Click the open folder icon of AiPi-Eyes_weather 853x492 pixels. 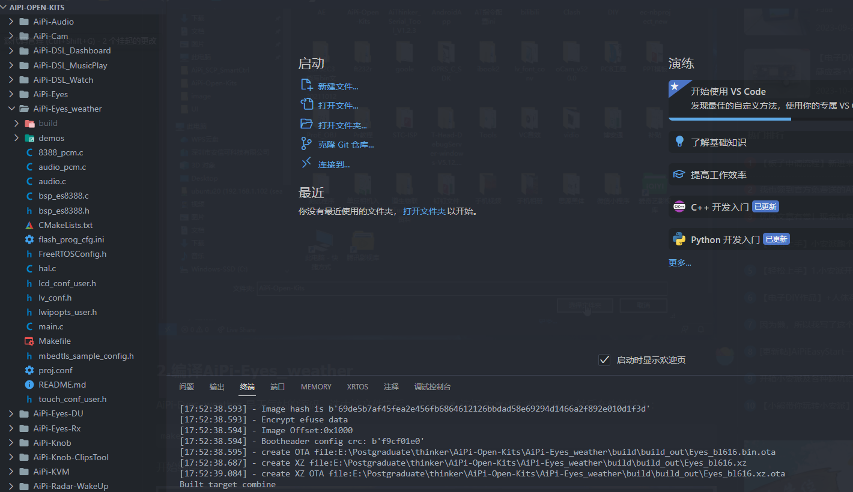(x=24, y=109)
